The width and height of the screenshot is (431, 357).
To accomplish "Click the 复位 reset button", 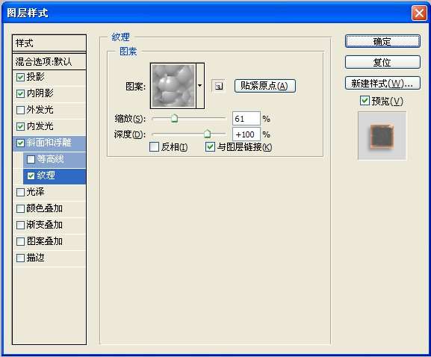I will (382, 62).
